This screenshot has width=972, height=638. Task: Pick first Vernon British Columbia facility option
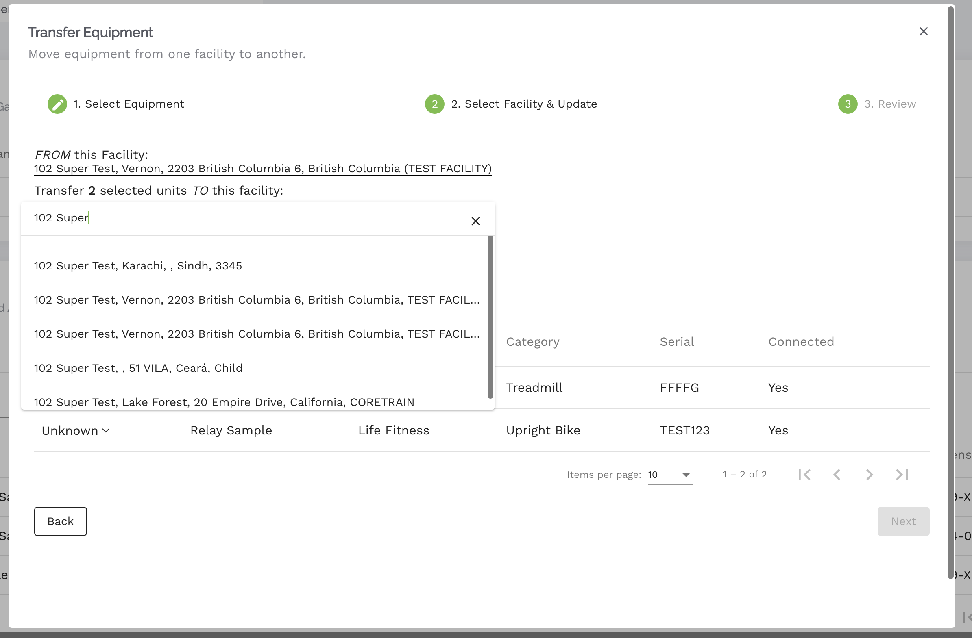tap(257, 299)
